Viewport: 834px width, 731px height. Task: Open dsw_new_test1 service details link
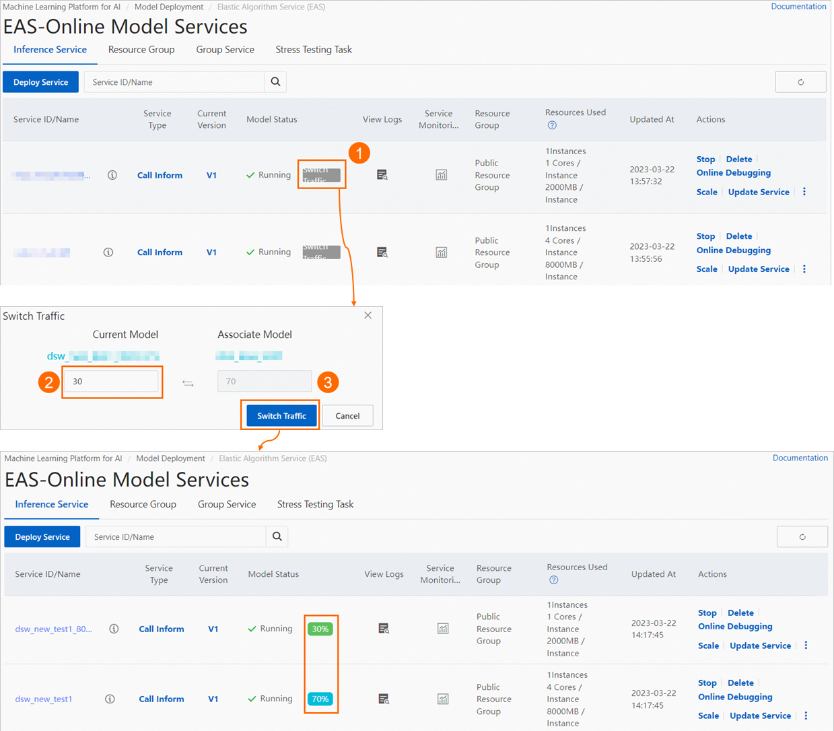[43, 699]
